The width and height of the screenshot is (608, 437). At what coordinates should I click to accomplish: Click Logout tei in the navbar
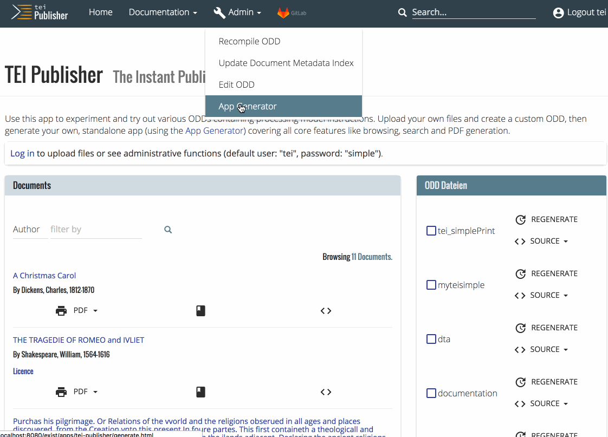[x=579, y=12]
